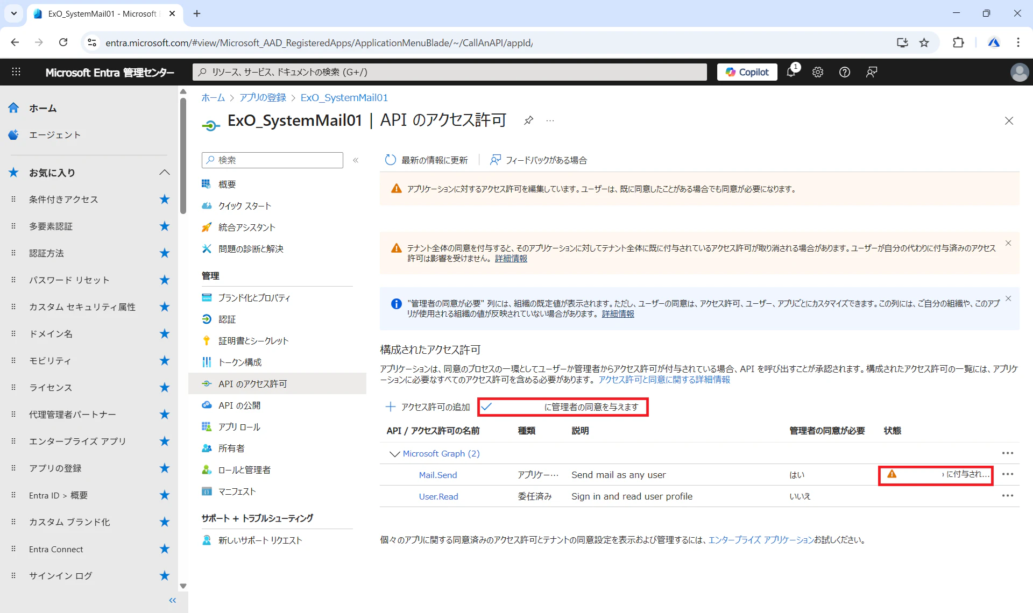Toggle the favorite star for 条件付きアクセス
1033x613 pixels.
coord(165,199)
